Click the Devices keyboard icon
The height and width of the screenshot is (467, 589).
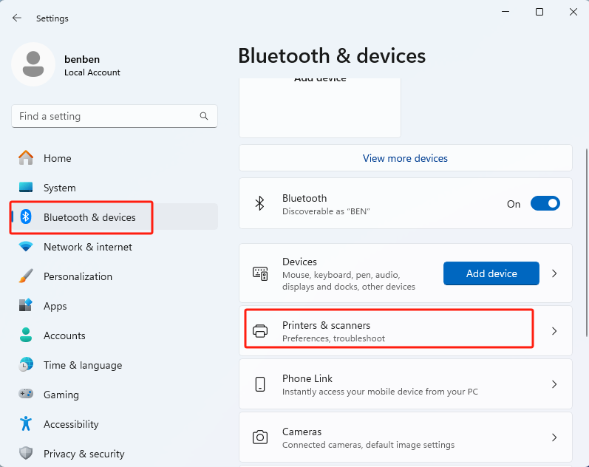coord(260,273)
